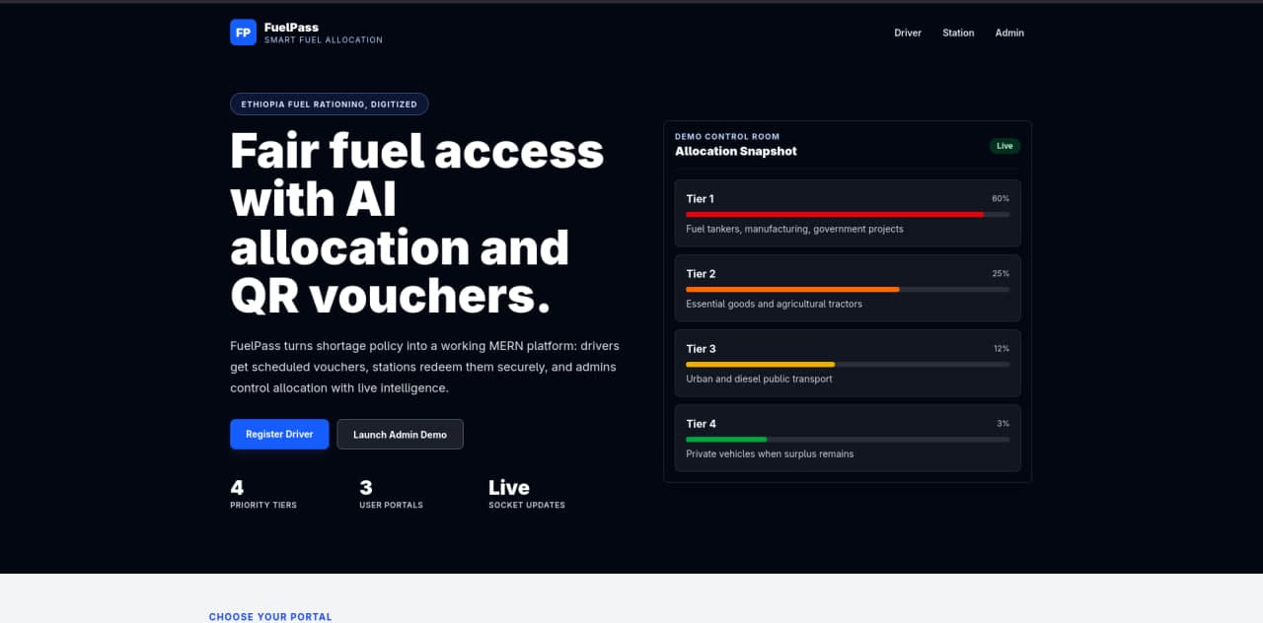
Task: Click the Launch Admin Demo button
Action: click(400, 434)
